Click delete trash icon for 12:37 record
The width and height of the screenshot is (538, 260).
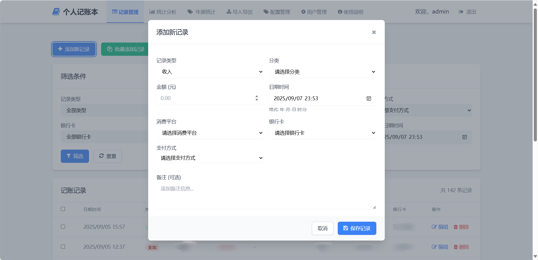point(455,247)
